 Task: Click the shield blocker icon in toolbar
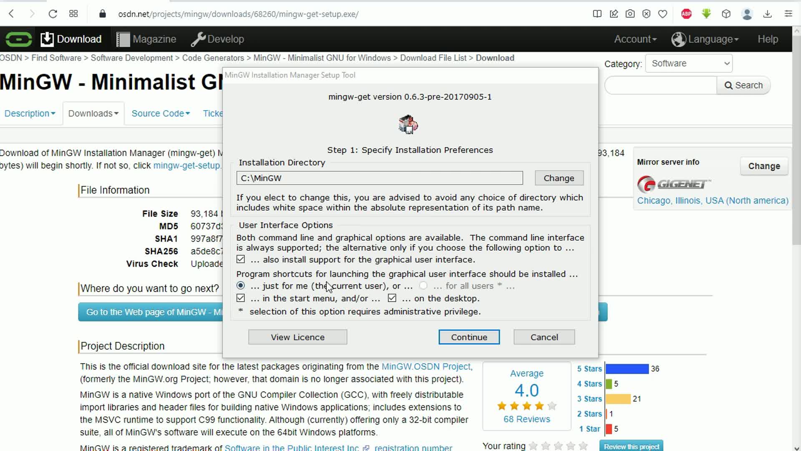click(x=646, y=14)
